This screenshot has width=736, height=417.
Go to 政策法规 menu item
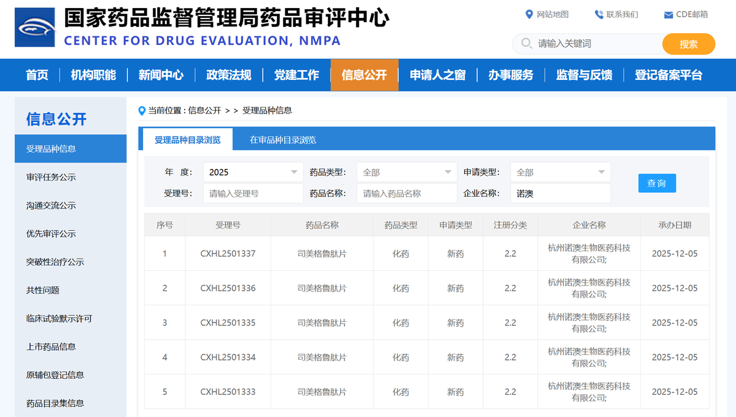(x=228, y=75)
